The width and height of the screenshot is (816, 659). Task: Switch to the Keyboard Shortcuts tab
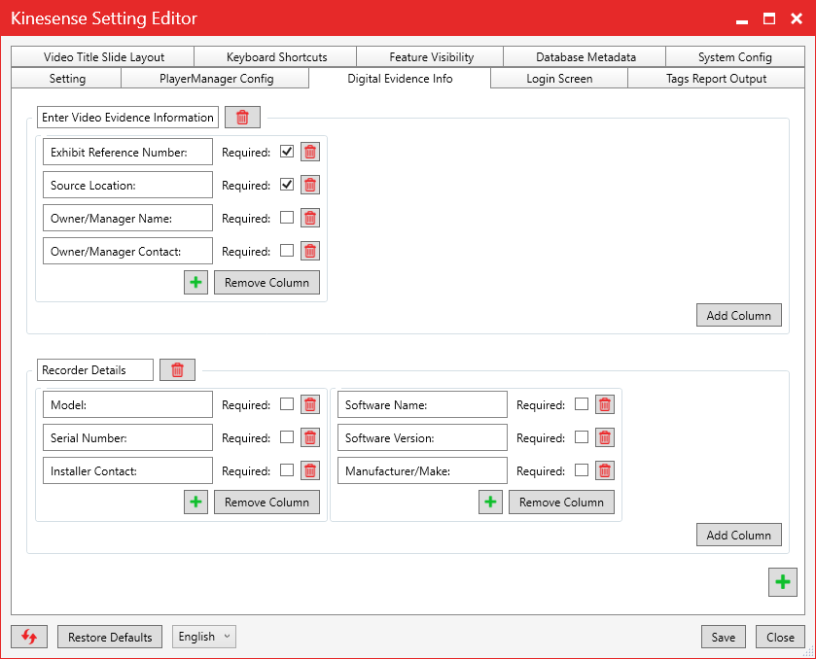pyautogui.click(x=276, y=57)
